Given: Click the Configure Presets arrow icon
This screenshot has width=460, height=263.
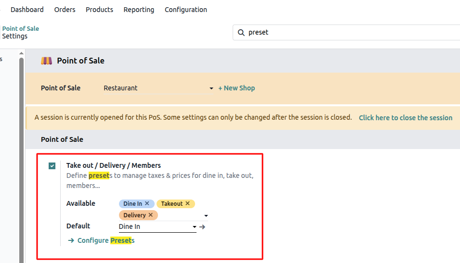Looking at the screenshot, I should (71, 240).
